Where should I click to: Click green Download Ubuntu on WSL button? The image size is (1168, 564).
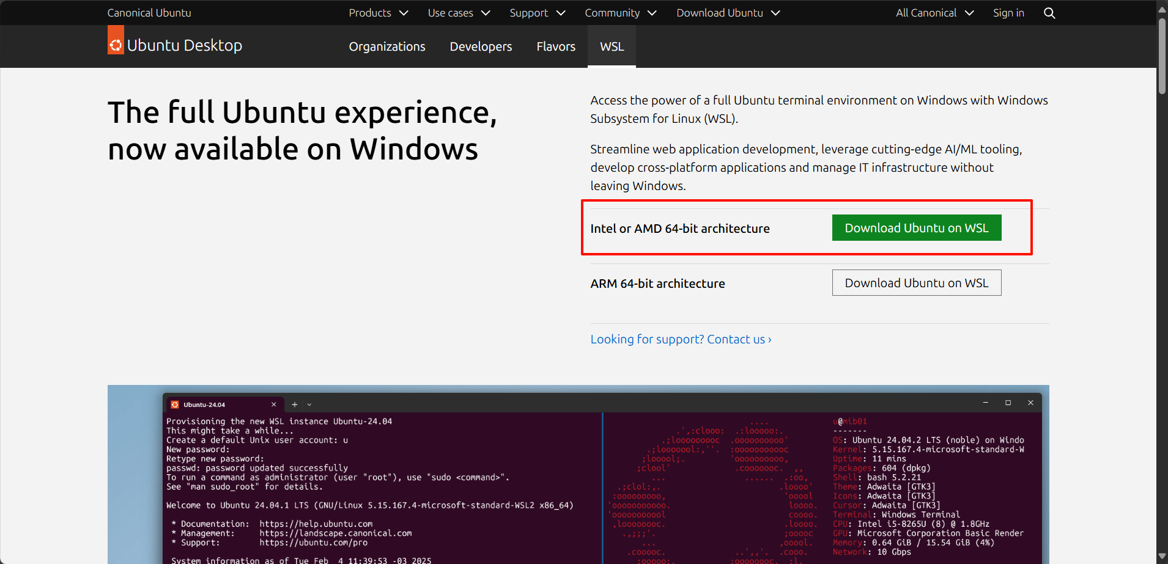[x=916, y=228]
